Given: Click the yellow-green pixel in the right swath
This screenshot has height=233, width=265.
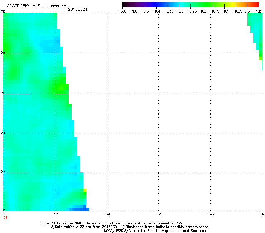Looking at the screenshot, I should click(260, 58).
